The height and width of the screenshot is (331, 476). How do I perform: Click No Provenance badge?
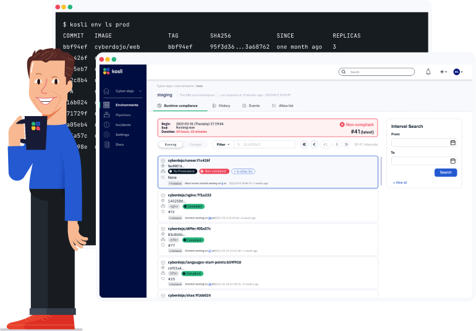[x=182, y=172]
